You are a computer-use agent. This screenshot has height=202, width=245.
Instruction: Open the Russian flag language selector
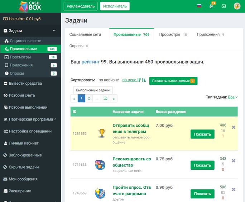tap(199, 6)
